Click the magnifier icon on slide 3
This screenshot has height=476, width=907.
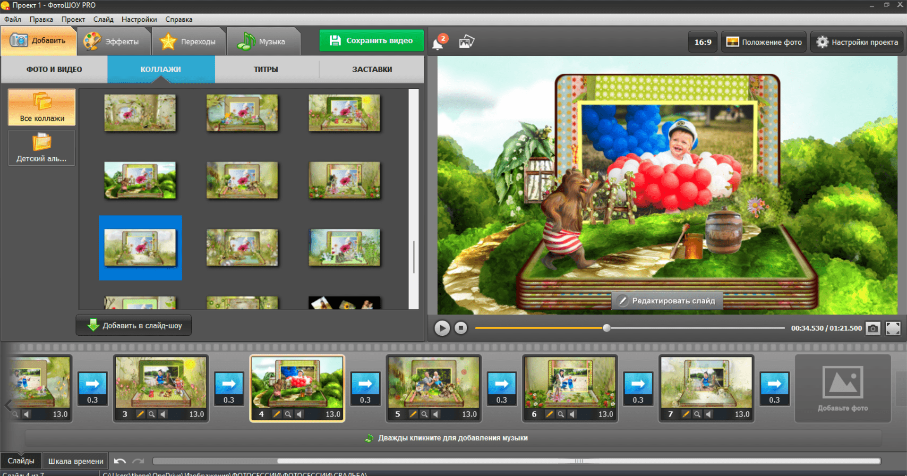152,414
